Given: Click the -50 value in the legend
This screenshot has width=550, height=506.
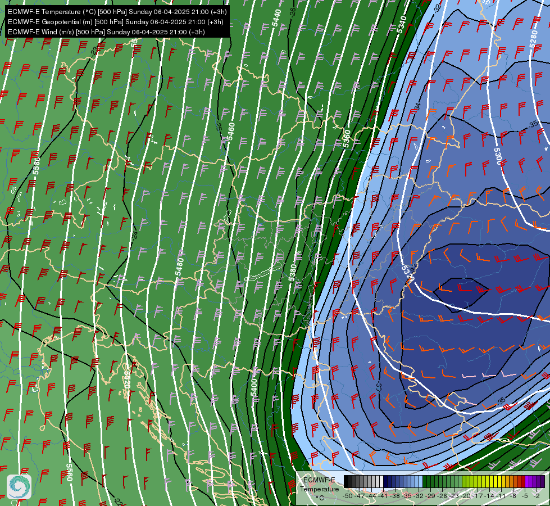Looking at the screenshot, I should 348,496.
